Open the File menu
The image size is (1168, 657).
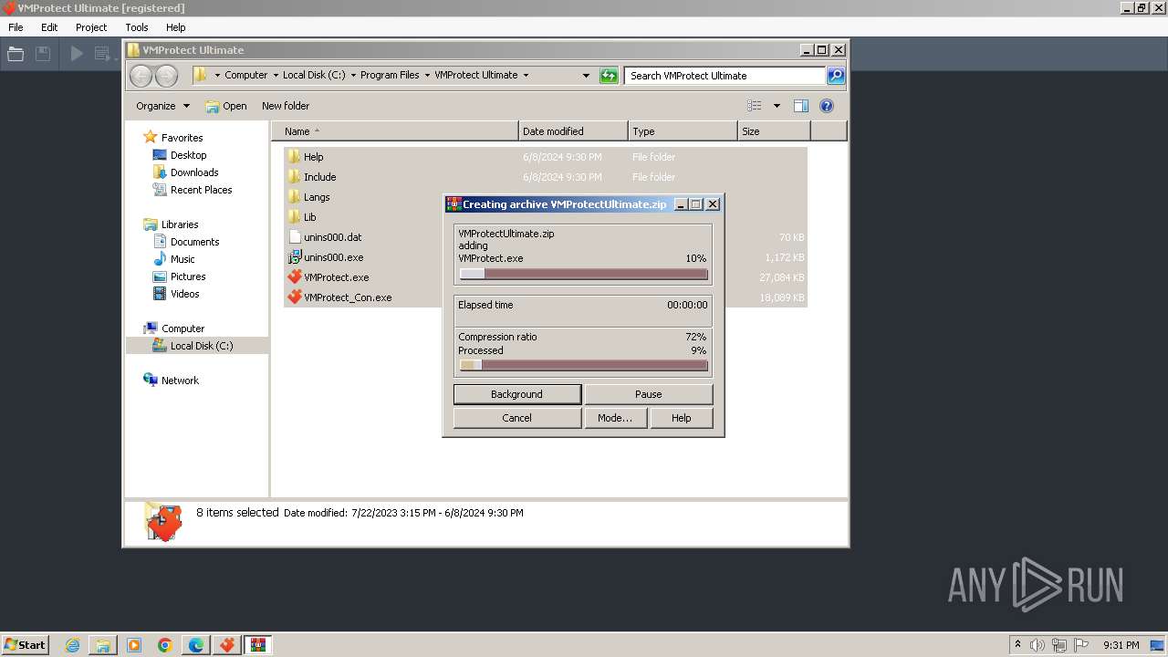point(16,27)
